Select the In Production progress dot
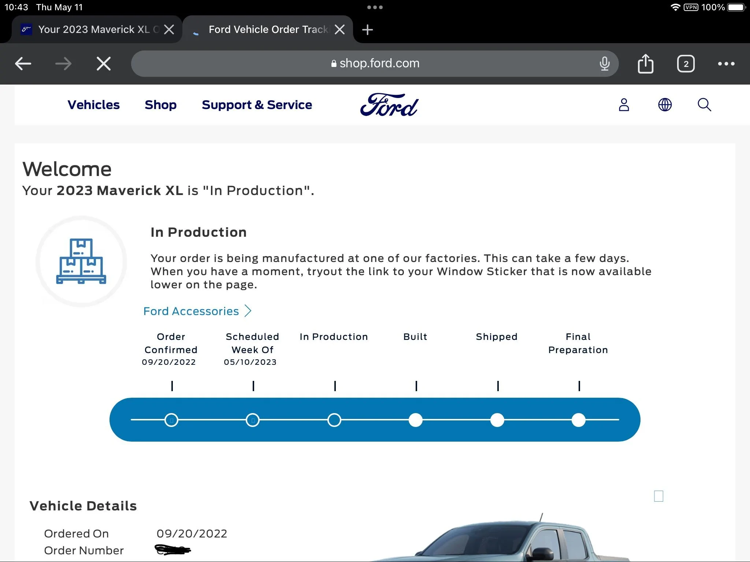This screenshot has height=562, width=750. (334, 420)
